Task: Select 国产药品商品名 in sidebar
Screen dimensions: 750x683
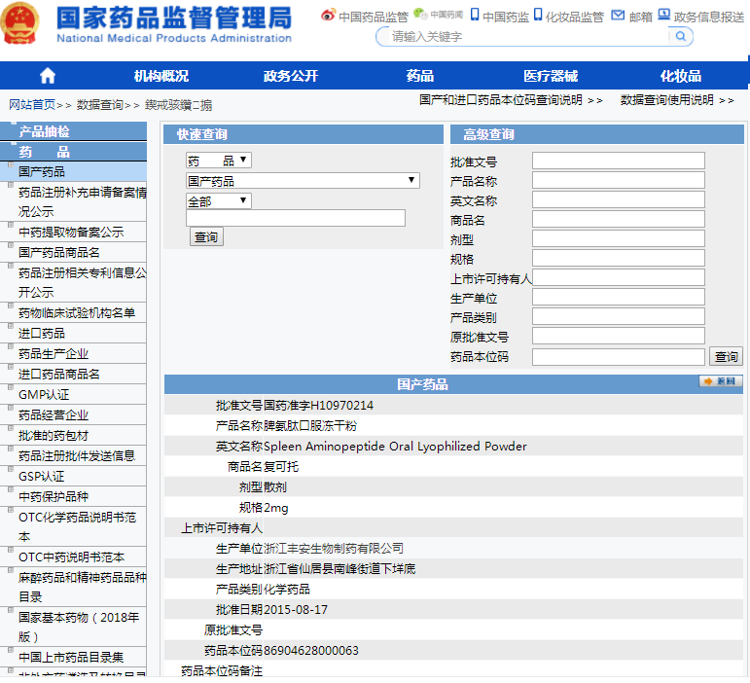Action: [58, 253]
